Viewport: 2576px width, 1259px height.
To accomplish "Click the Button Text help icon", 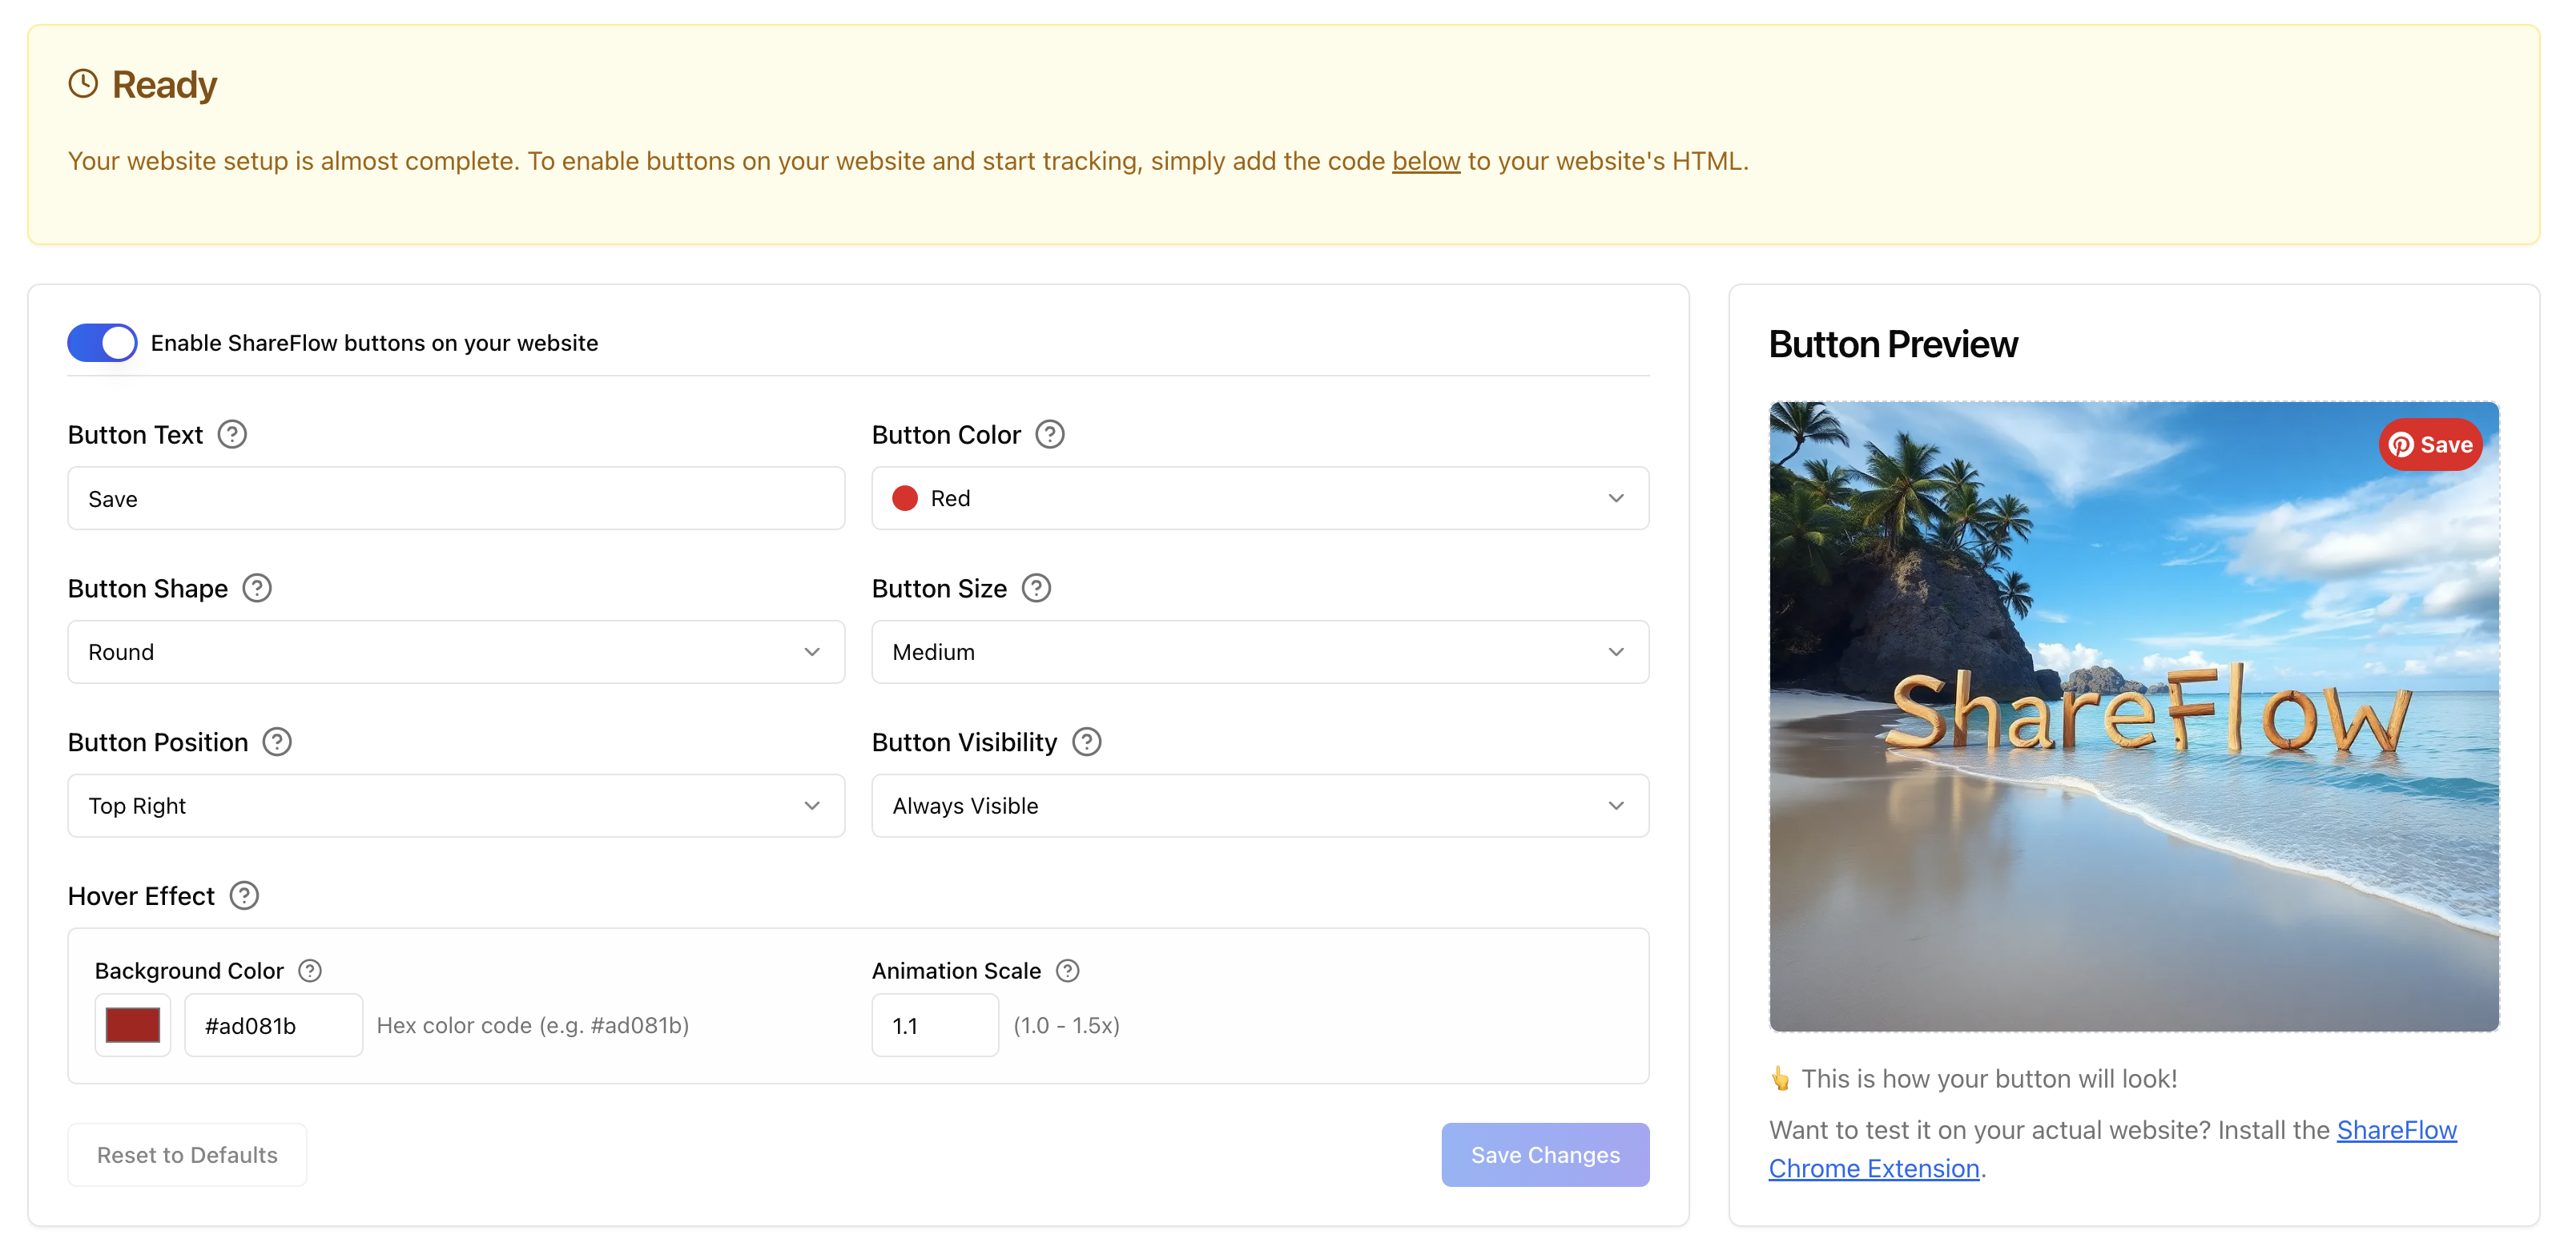I will coord(231,434).
